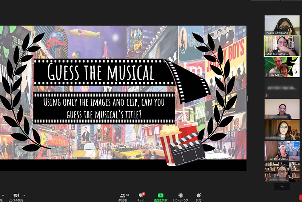This screenshot has height=202, width=302.
Task: Select Sarah Louisa's video tile
Action: [x=282, y=151]
